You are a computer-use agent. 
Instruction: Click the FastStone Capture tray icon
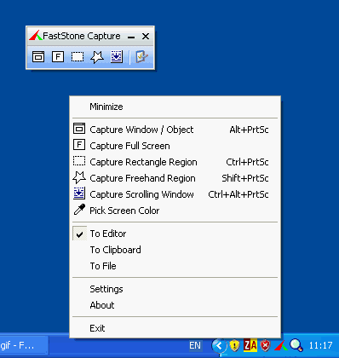pos(281,346)
